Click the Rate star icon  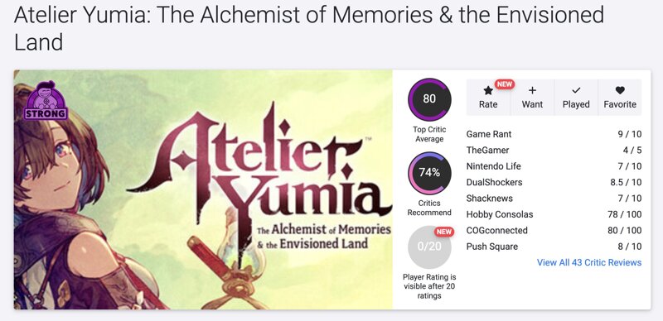[488, 90]
